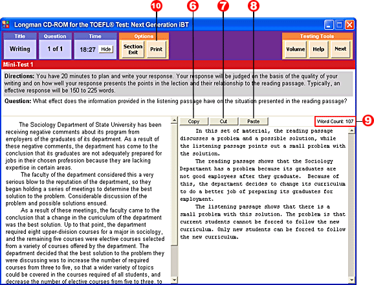Click the '1 of 1' question indicator
This screenshot has height=285, width=374.
(x=55, y=49)
